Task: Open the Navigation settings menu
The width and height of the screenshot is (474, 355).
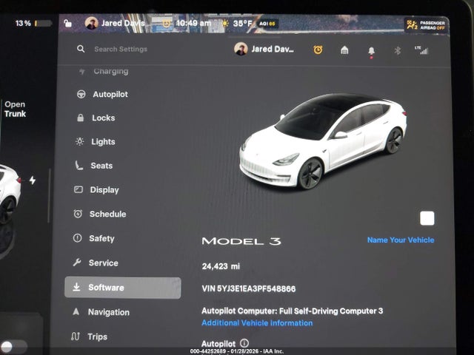Action: coord(108,312)
